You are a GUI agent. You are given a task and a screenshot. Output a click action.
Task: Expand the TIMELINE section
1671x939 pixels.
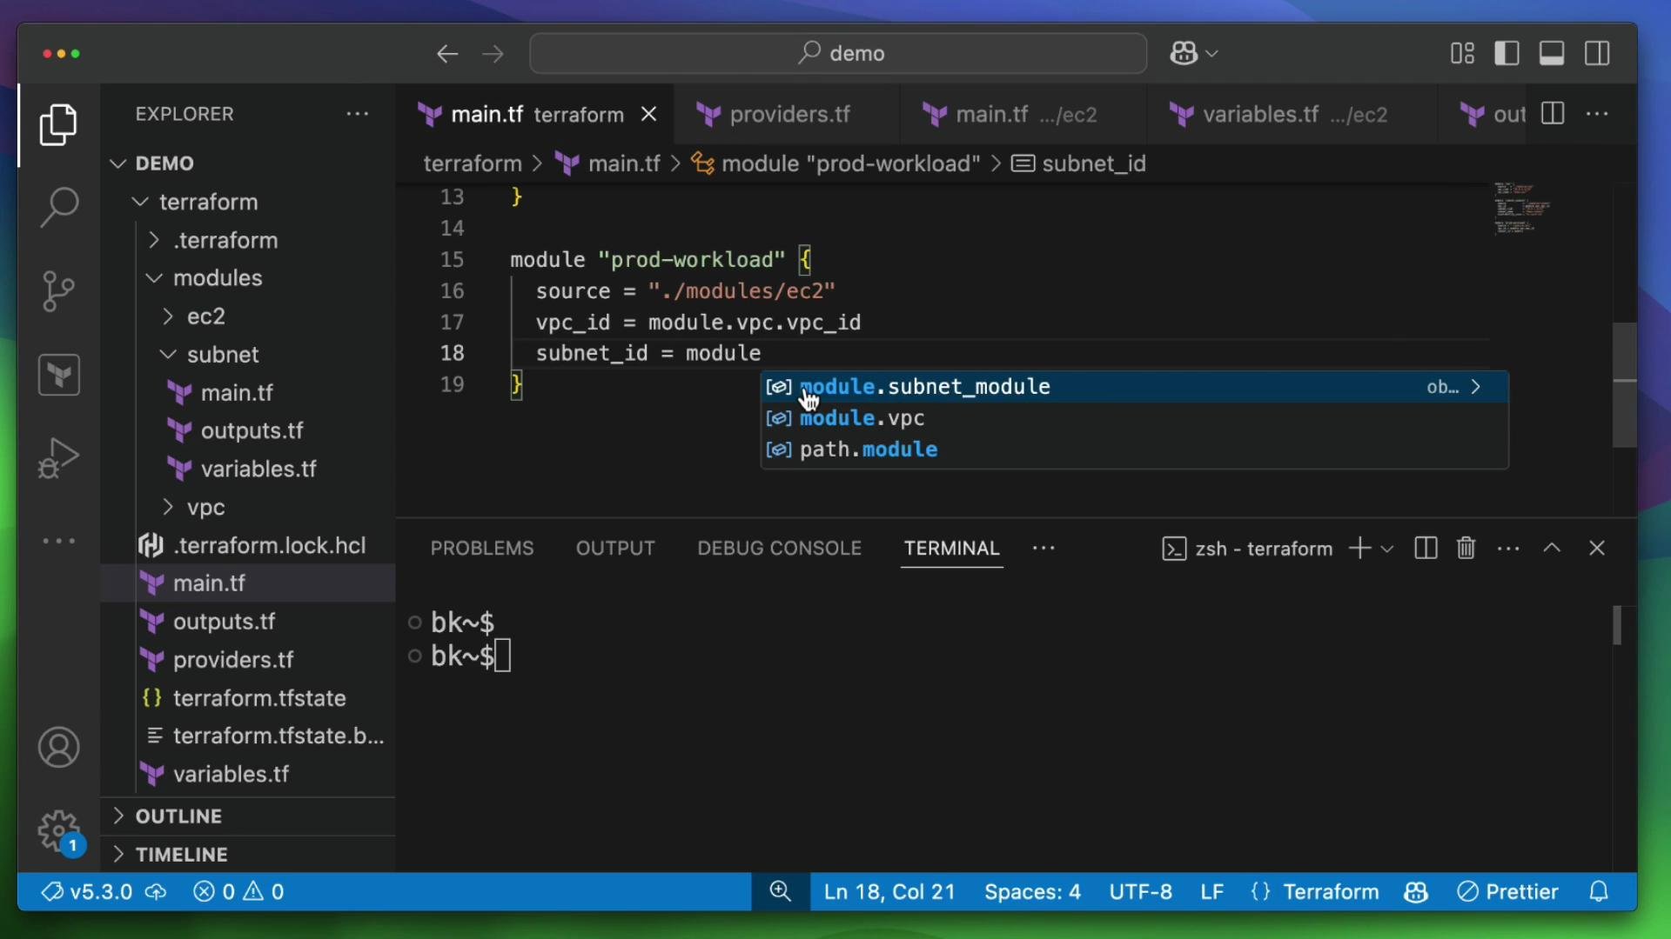tap(248, 855)
